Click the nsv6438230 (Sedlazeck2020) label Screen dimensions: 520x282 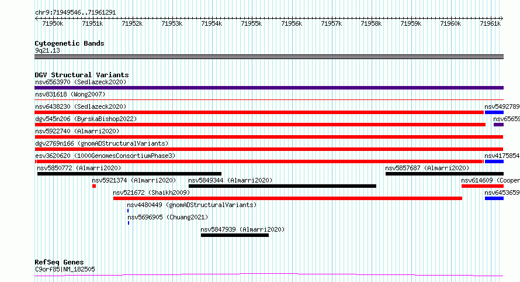[81, 106]
